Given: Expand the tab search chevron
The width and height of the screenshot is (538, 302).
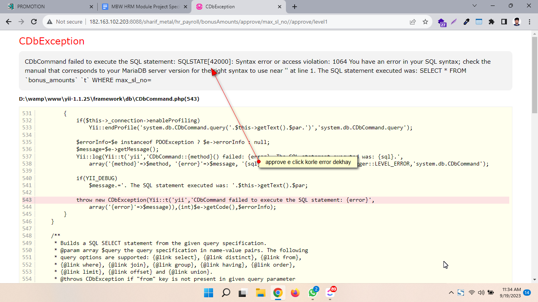Looking at the screenshot, I should pos(475,6).
